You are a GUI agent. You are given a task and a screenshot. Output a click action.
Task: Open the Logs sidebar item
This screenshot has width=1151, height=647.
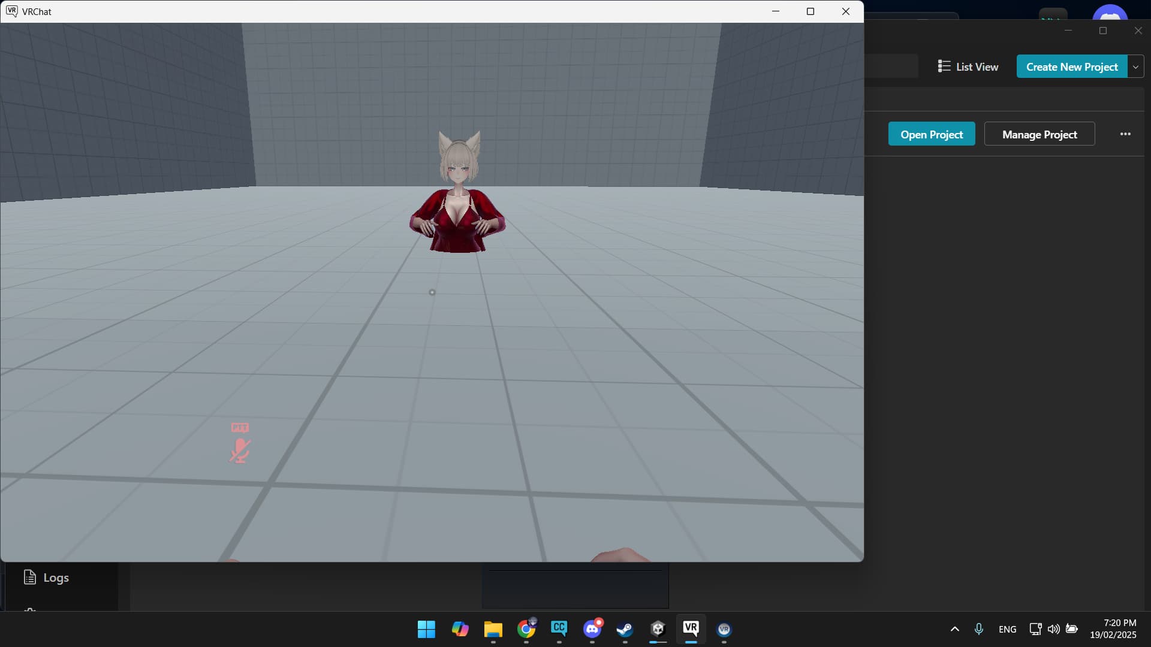tap(47, 578)
